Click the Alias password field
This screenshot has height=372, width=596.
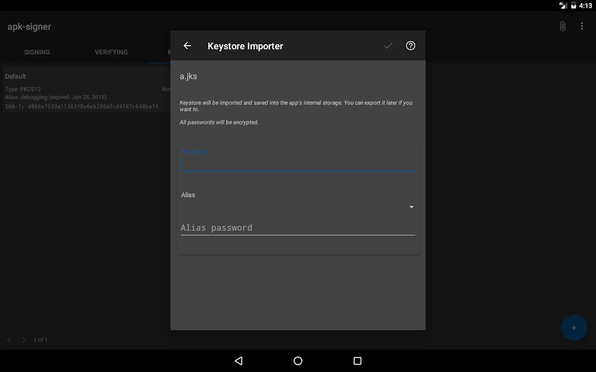297,228
